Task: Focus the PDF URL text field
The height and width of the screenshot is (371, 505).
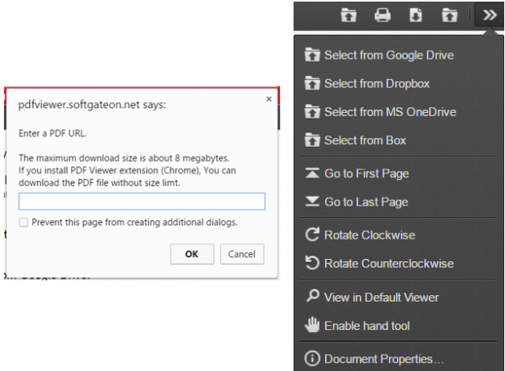Action: pyautogui.click(x=142, y=202)
